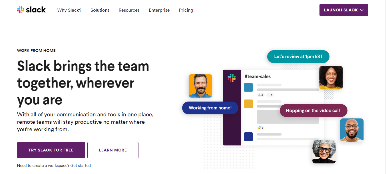Click the headline Slack brings the team together

[x=83, y=83]
